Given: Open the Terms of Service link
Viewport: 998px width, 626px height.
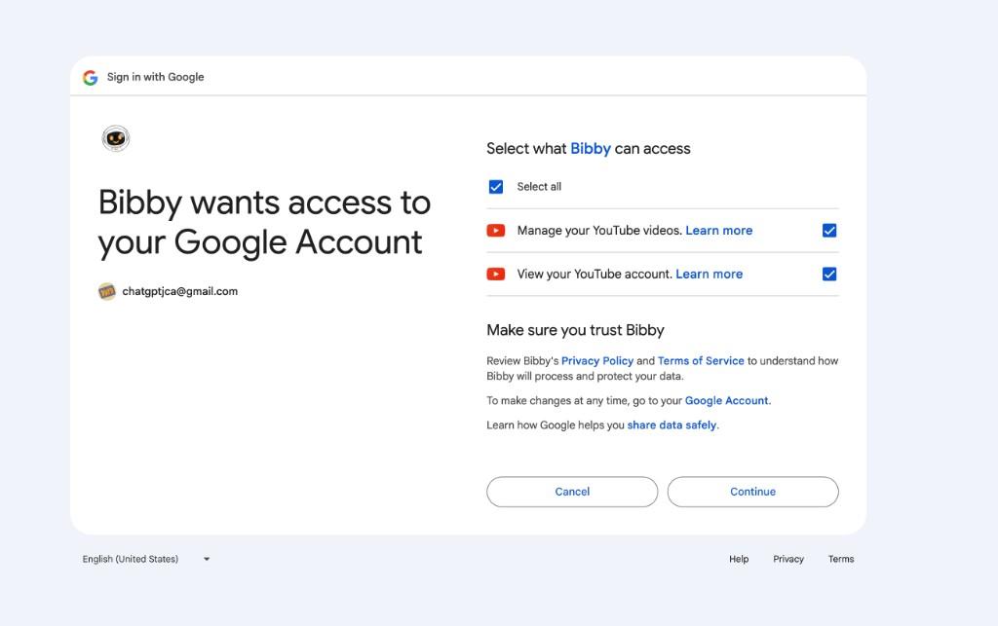Looking at the screenshot, I should coord(701,360).
